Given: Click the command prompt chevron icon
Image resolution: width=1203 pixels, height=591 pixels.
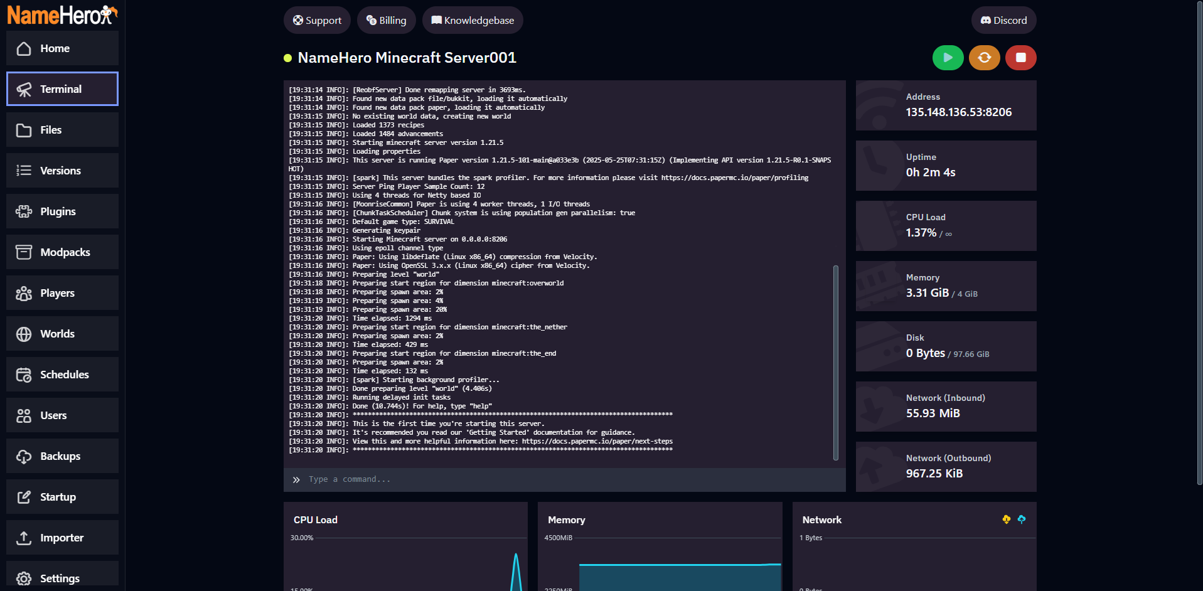Looking at the screenshot, I should [296, 480].
